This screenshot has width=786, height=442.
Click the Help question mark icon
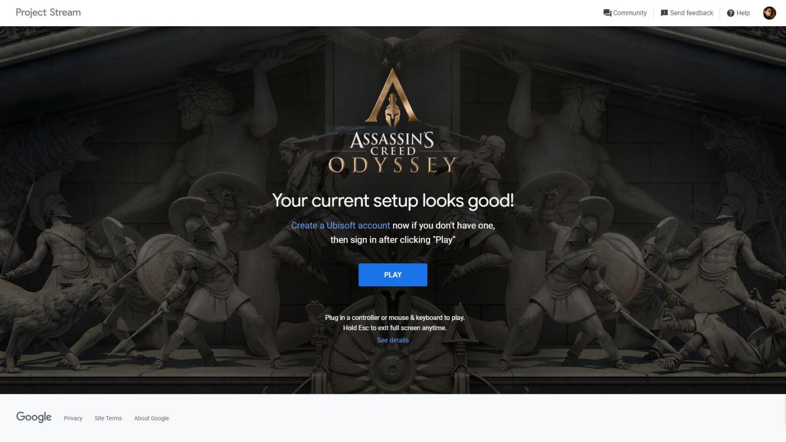coord(730,13)
